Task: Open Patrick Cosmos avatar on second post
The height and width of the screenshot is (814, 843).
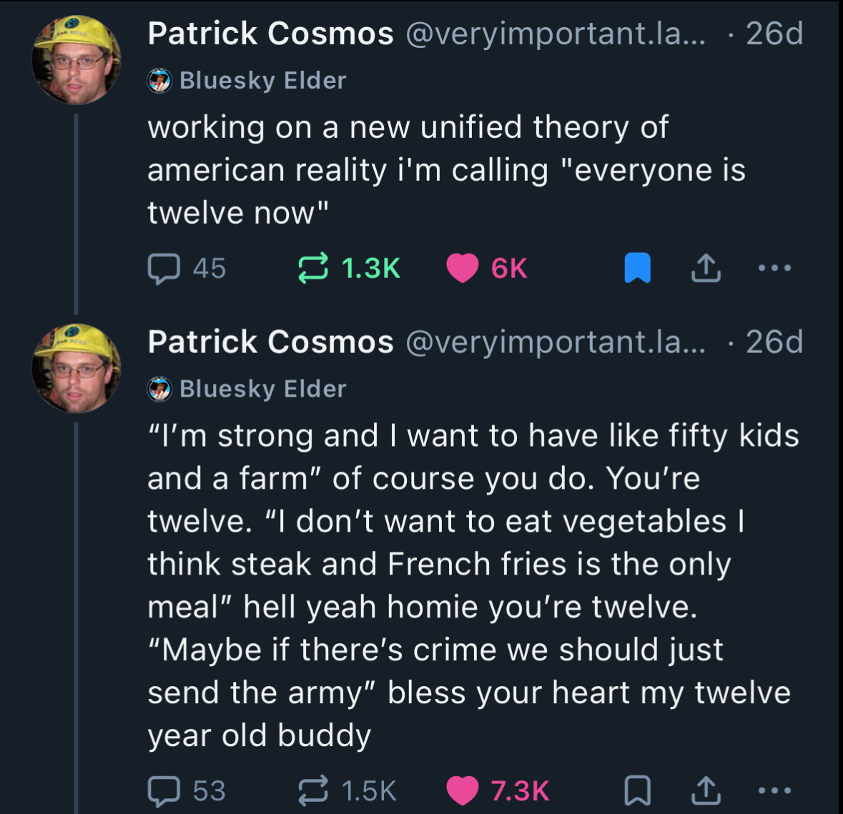Action: click(x=77, y=368)
